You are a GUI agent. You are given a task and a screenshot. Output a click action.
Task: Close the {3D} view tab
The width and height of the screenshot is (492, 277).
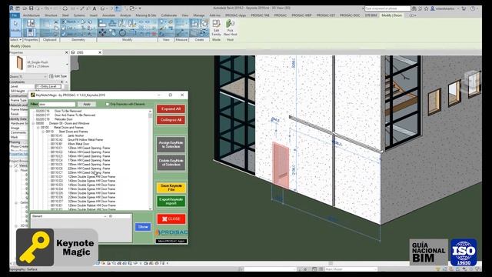[100, 52]
